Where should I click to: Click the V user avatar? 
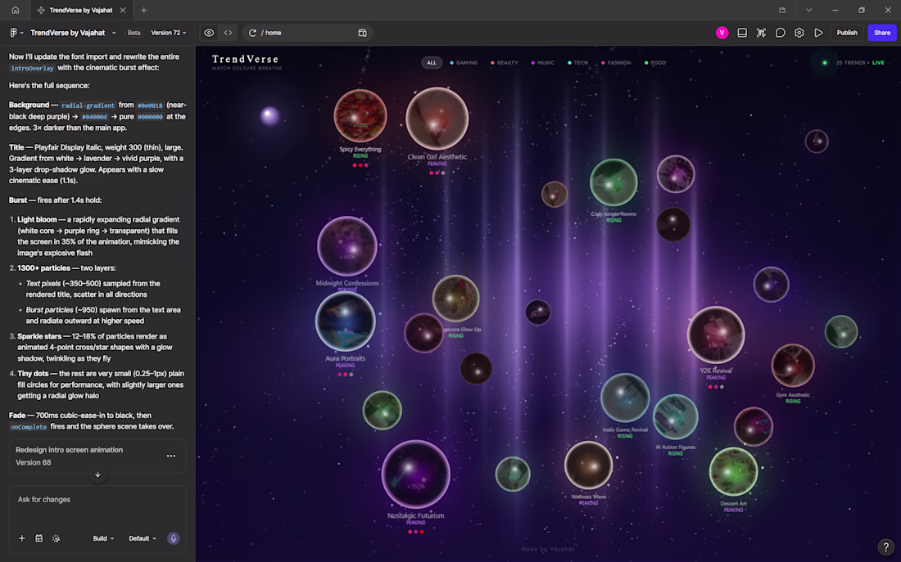click(722, 33)
